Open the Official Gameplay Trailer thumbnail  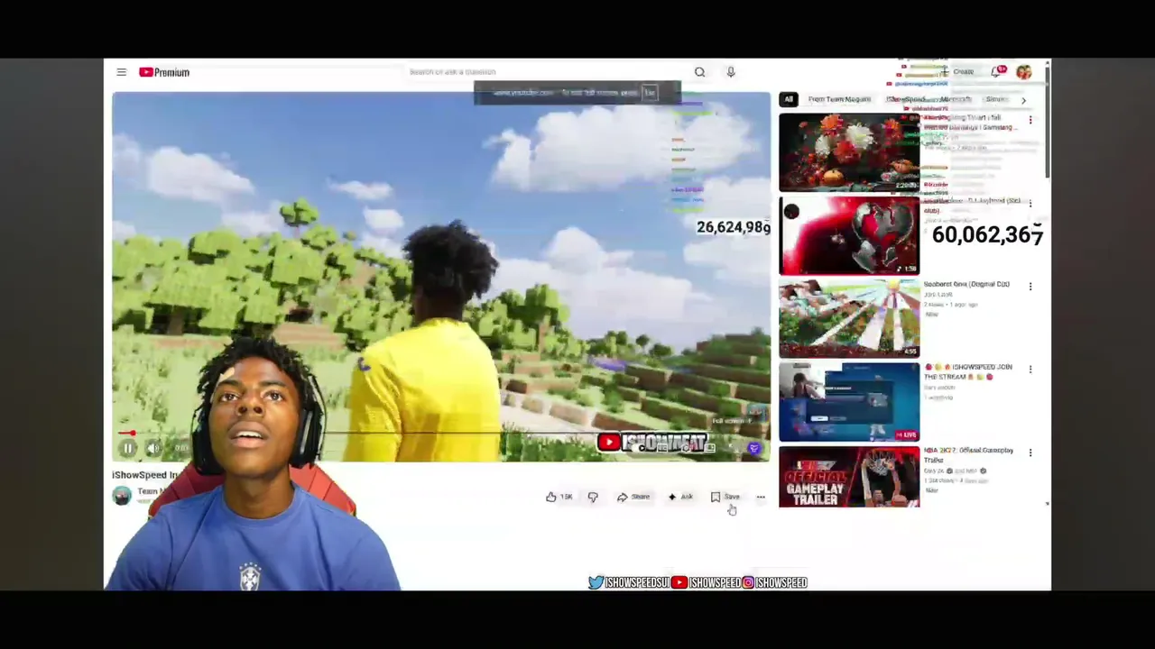(x=849, y=477)
